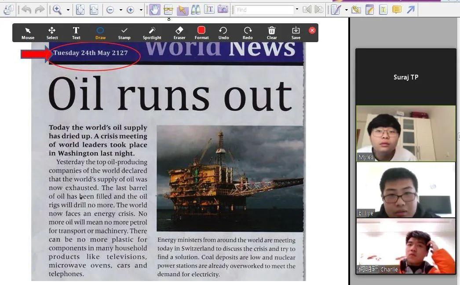Fit the whole page in the window
The width and height of the screenshot is (460, 285).
(x=80, y=10)
